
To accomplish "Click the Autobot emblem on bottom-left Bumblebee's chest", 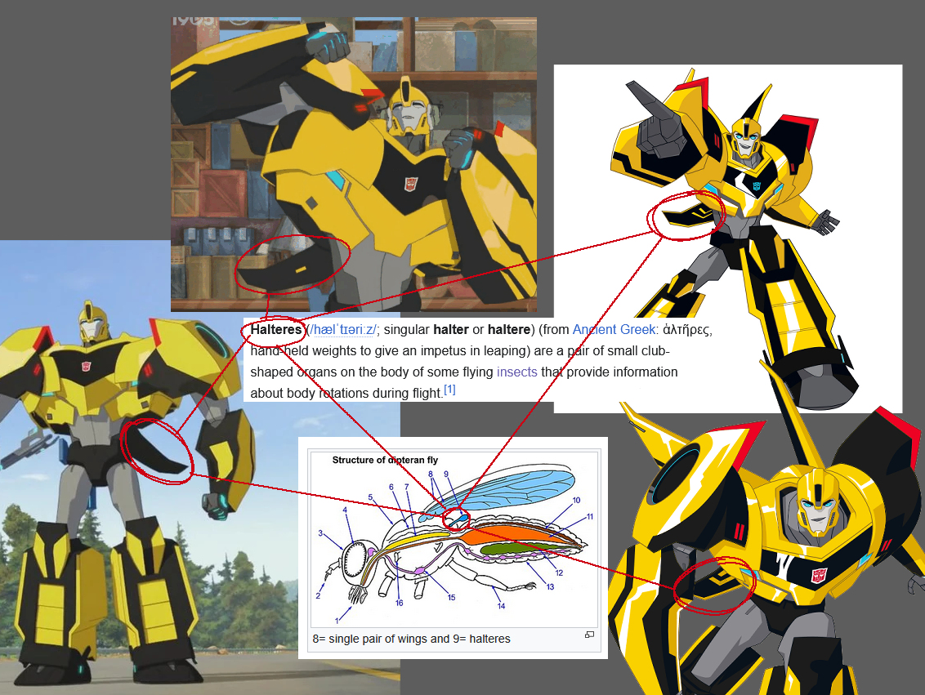I will click(87, 366).
